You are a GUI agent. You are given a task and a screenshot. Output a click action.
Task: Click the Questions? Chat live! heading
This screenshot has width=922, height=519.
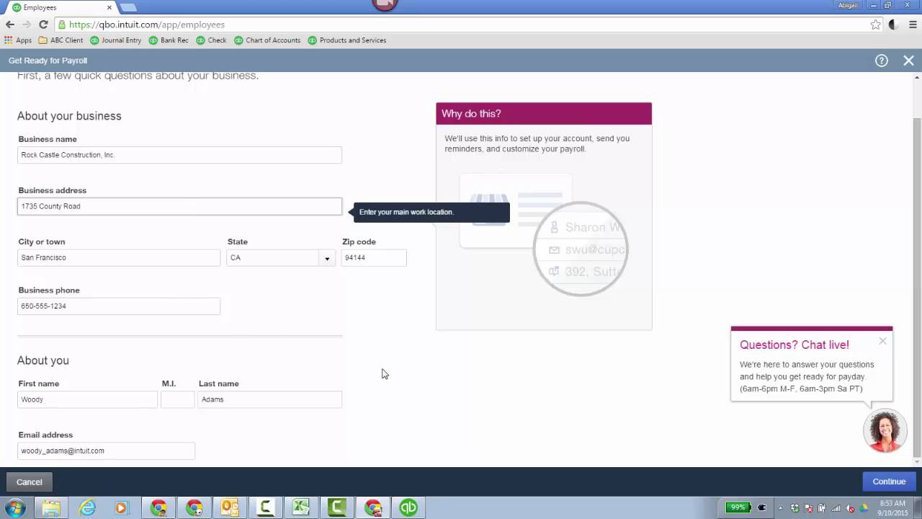pos(795,345)
